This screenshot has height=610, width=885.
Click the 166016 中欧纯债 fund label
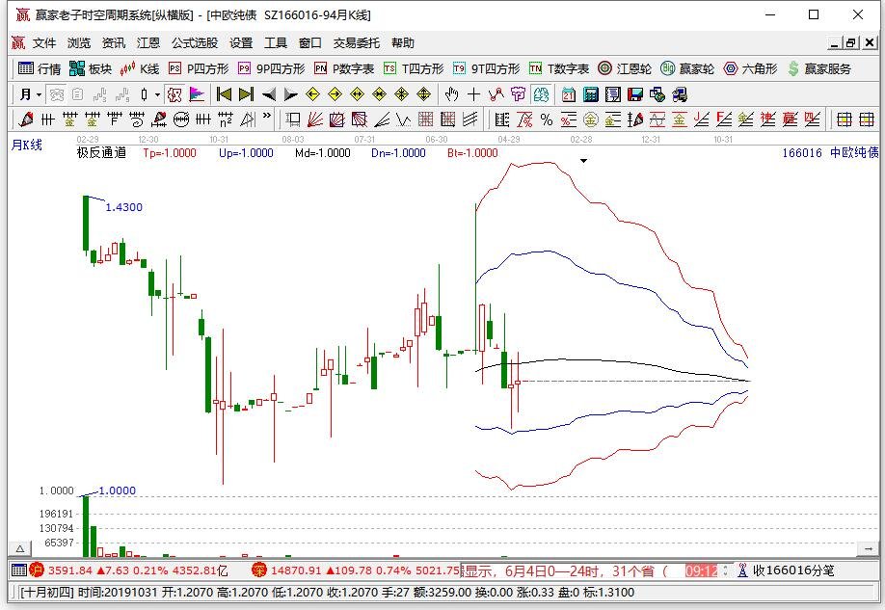tap(830, 152)
